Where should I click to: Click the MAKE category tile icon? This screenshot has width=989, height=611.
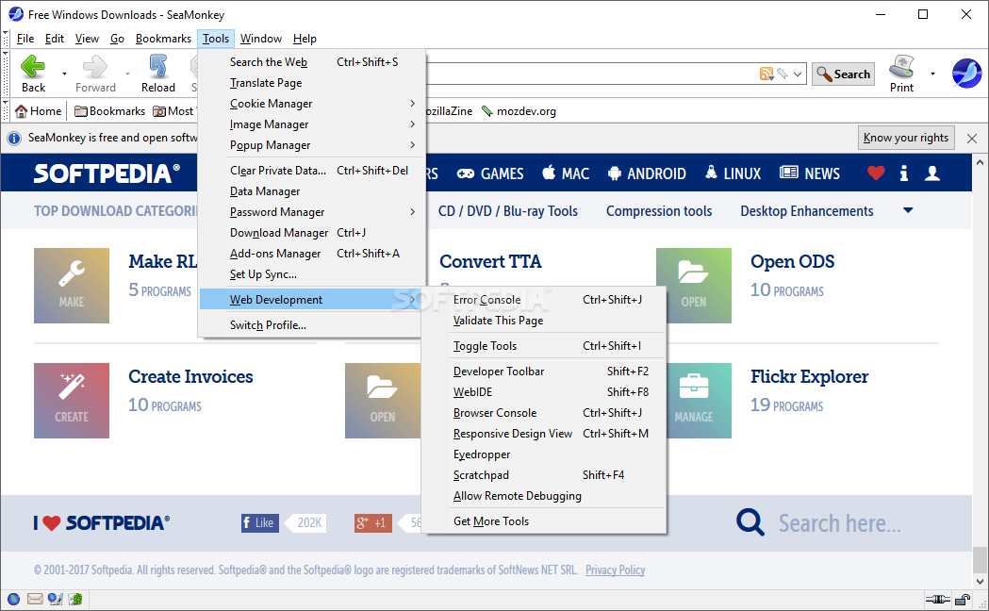click(72, 286)
